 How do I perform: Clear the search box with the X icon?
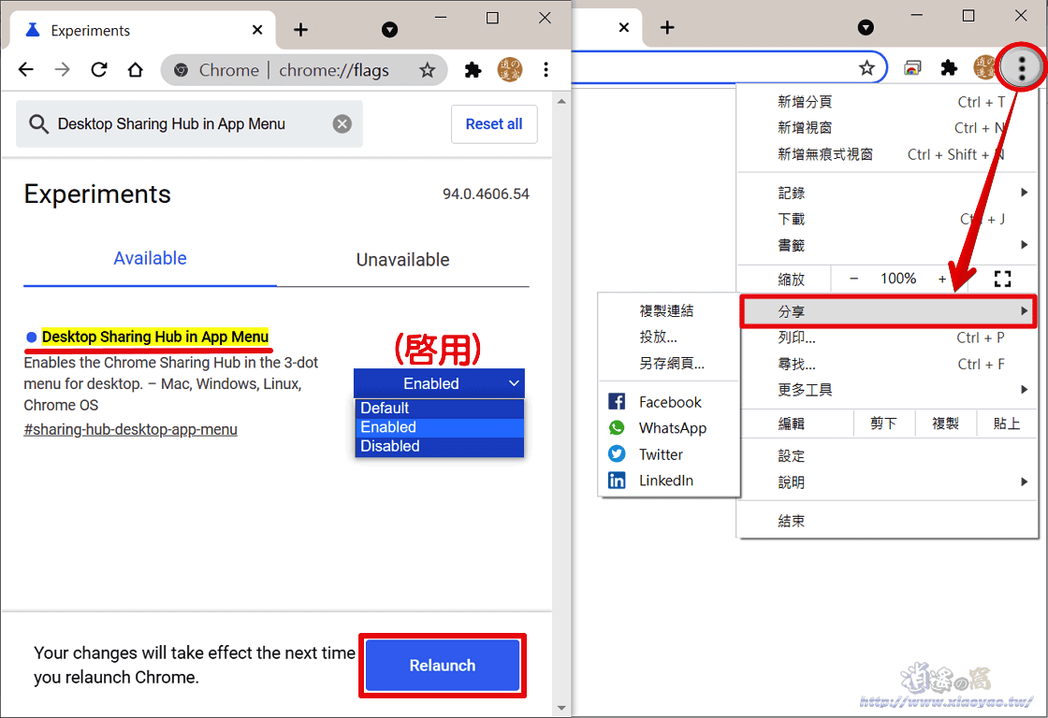pyautogui.click(x=342, y=122)
